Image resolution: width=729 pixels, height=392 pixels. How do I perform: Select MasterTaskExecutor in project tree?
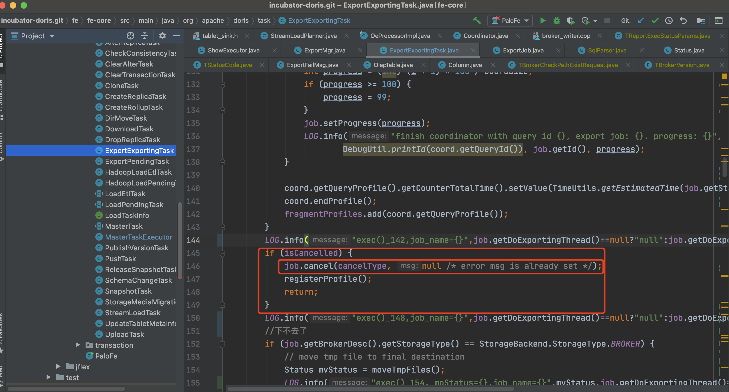138,237
